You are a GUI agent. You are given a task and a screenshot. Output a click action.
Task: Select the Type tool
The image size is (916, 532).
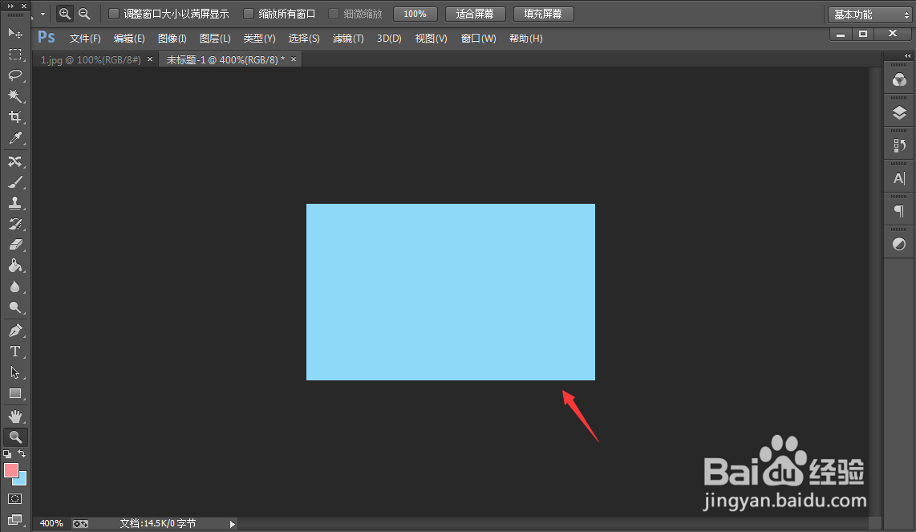click(x=15, y=351)
